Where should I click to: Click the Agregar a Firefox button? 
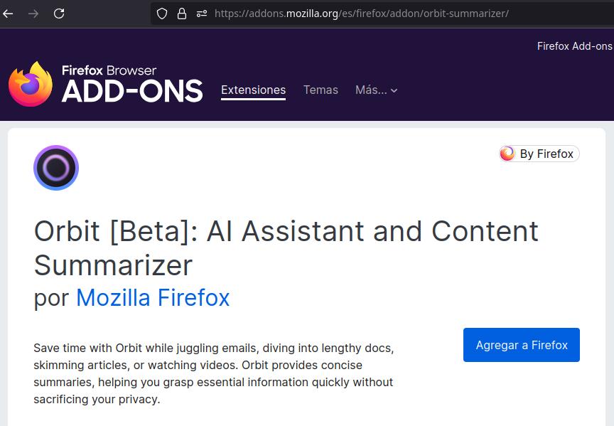pos(521,345)
